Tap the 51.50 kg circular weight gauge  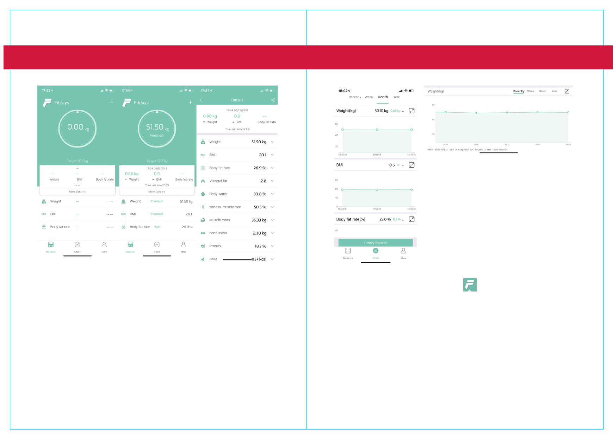157,129
